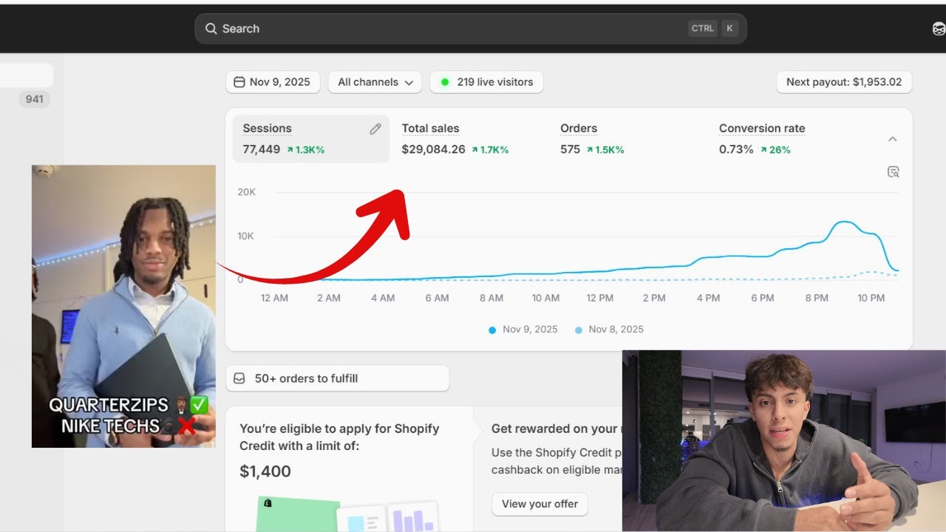This screenshot has width=946, height=532.
Task: Click the green live visitors dot
Action: 445,82
